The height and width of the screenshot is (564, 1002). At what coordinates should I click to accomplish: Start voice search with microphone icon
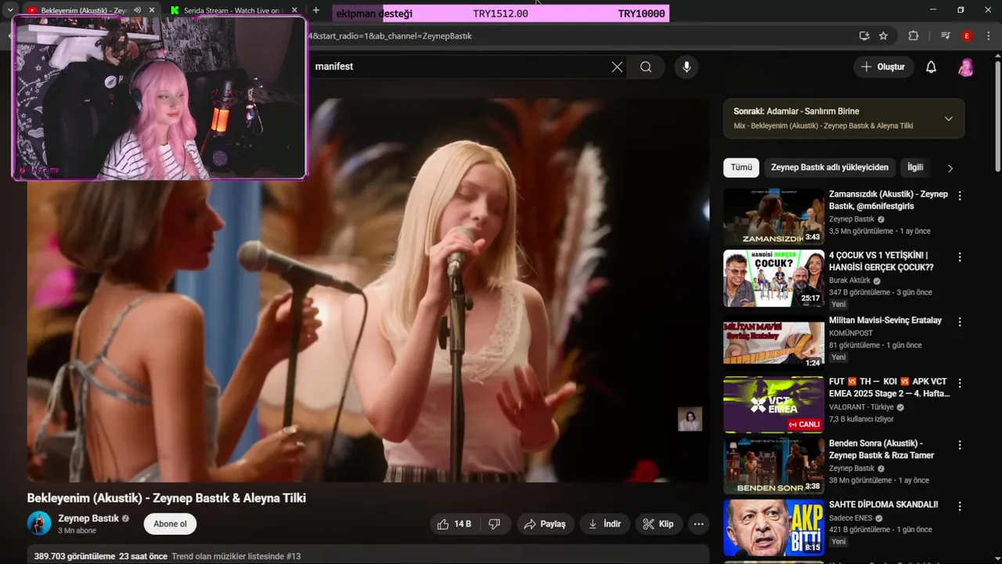[x=687, y=67]
